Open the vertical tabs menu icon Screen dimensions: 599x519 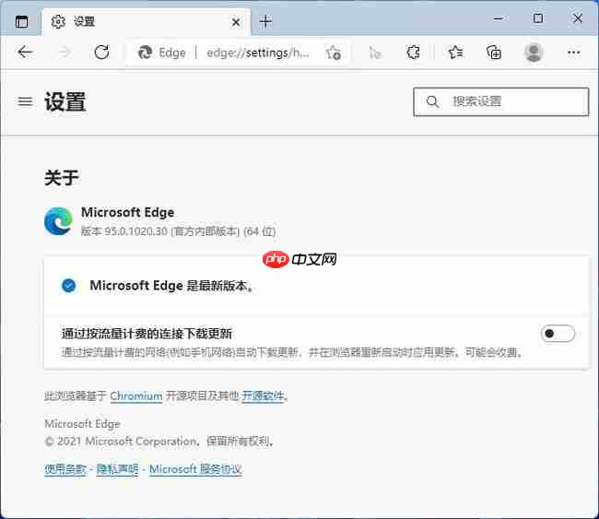(x=22, y=21)
